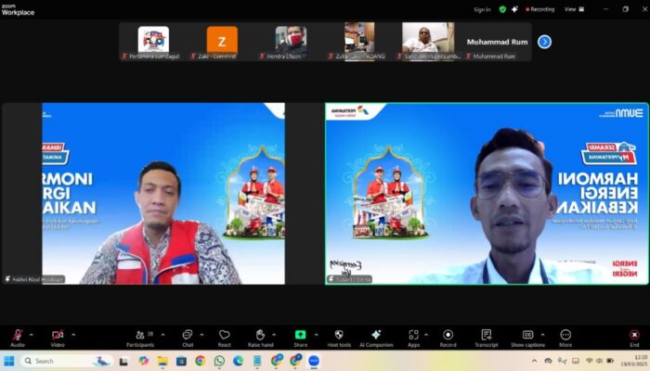This screenshot has height=371, width=650.
Task: Expand the Participants options arrow
Action: coord(162,334)
